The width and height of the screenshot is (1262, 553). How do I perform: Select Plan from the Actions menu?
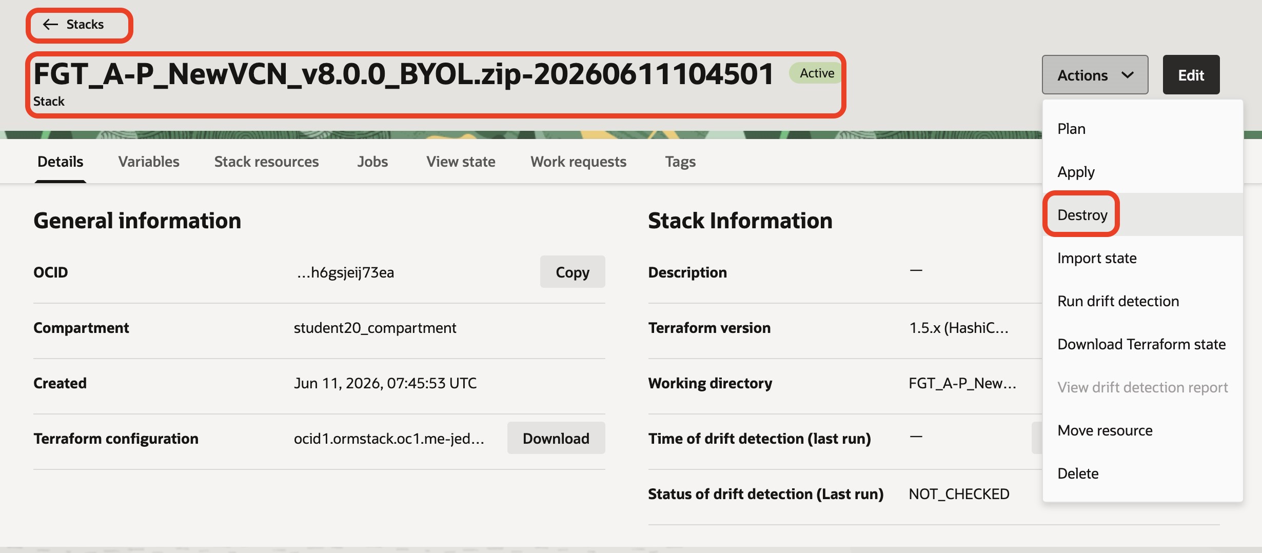[x=1142, y=129]
